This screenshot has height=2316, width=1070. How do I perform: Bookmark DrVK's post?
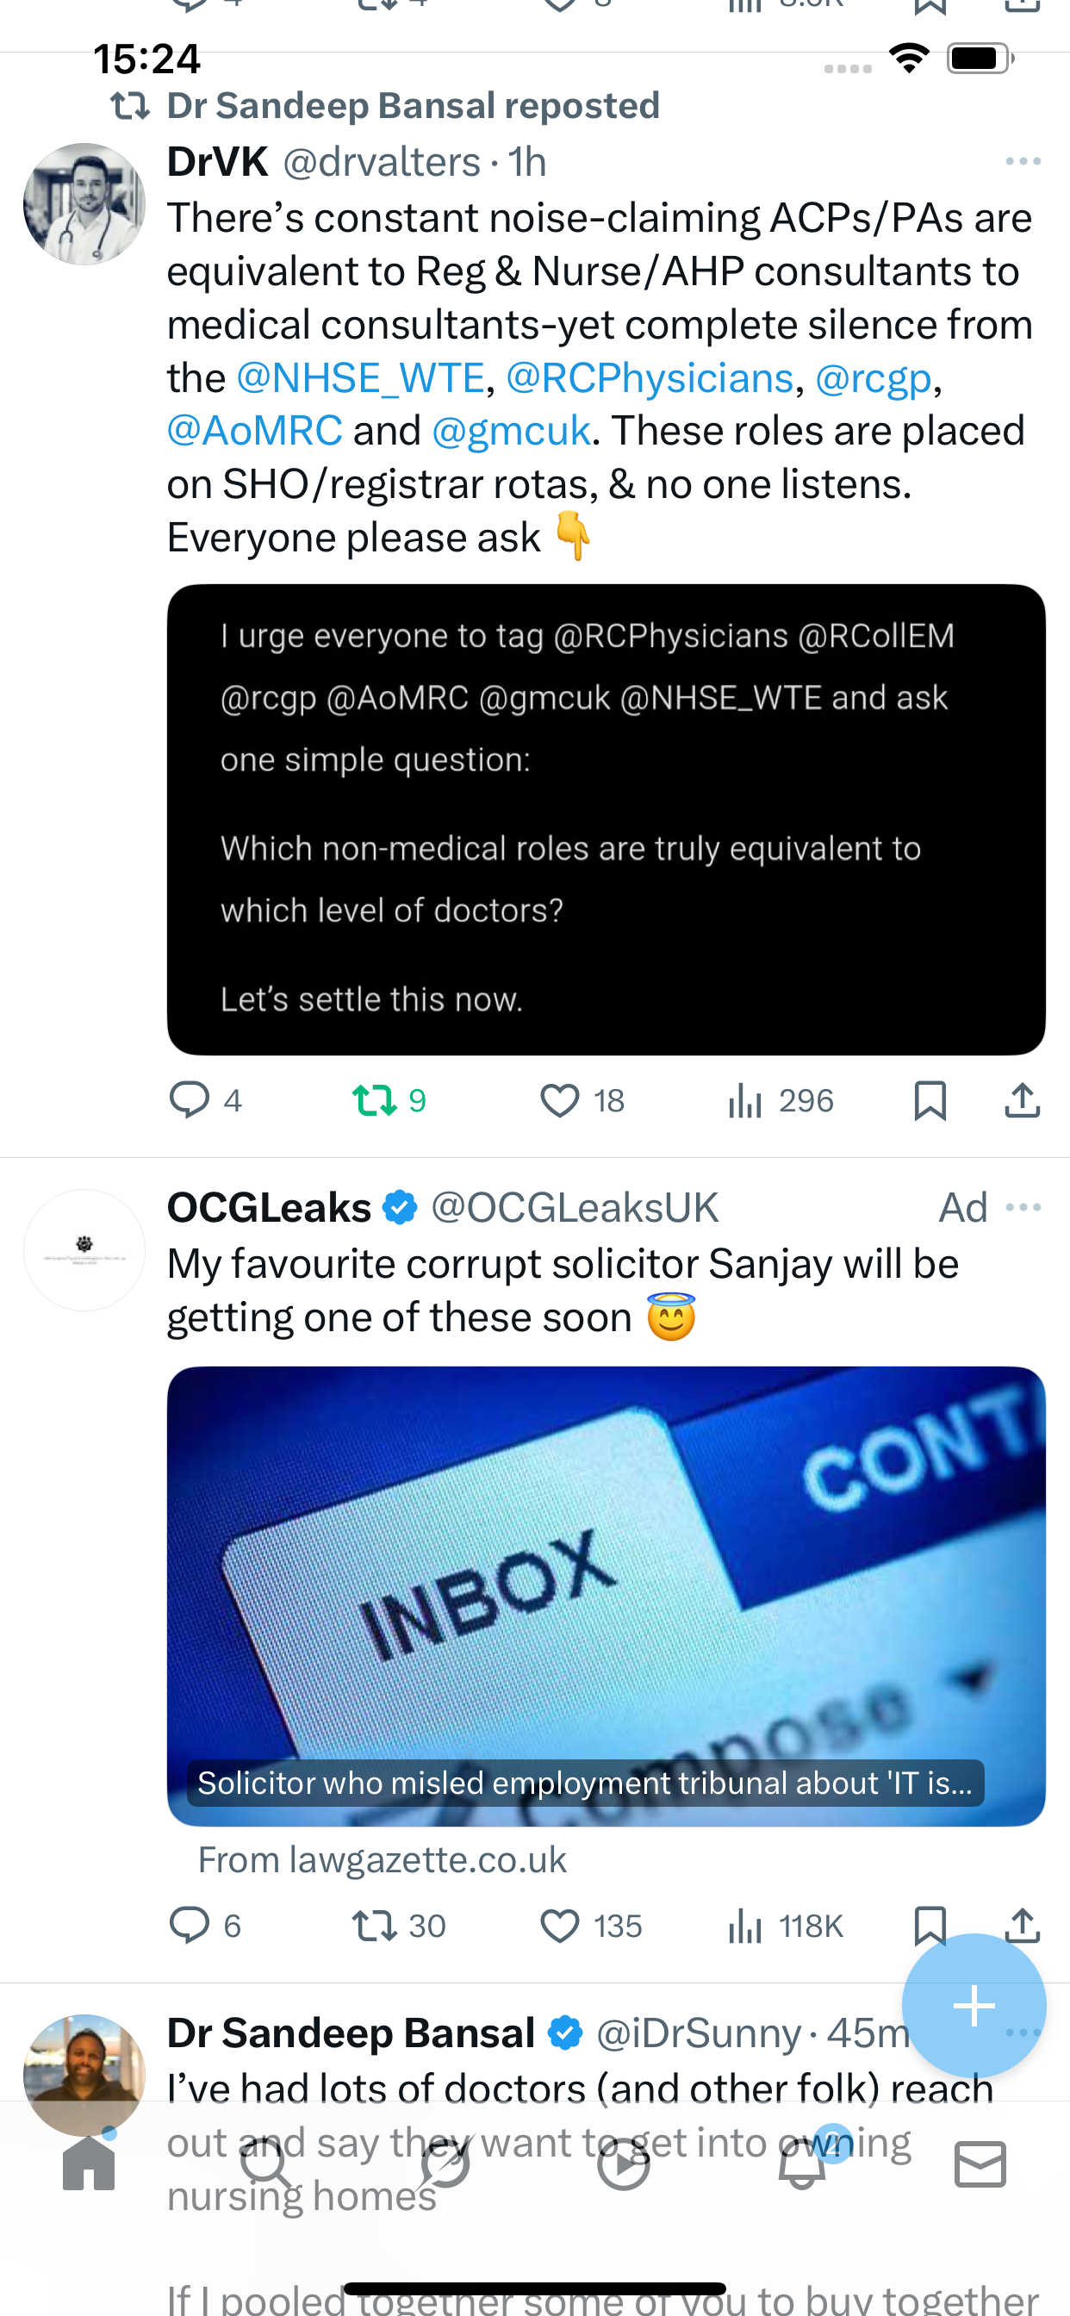click(930, 1099)
